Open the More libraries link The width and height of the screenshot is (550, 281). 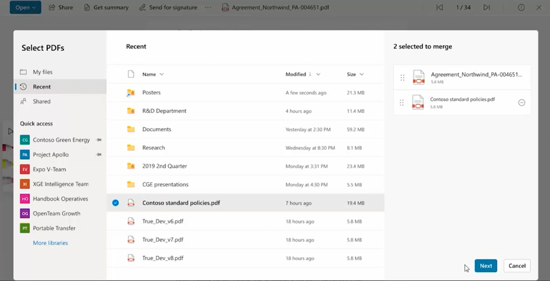coord(50,243)
